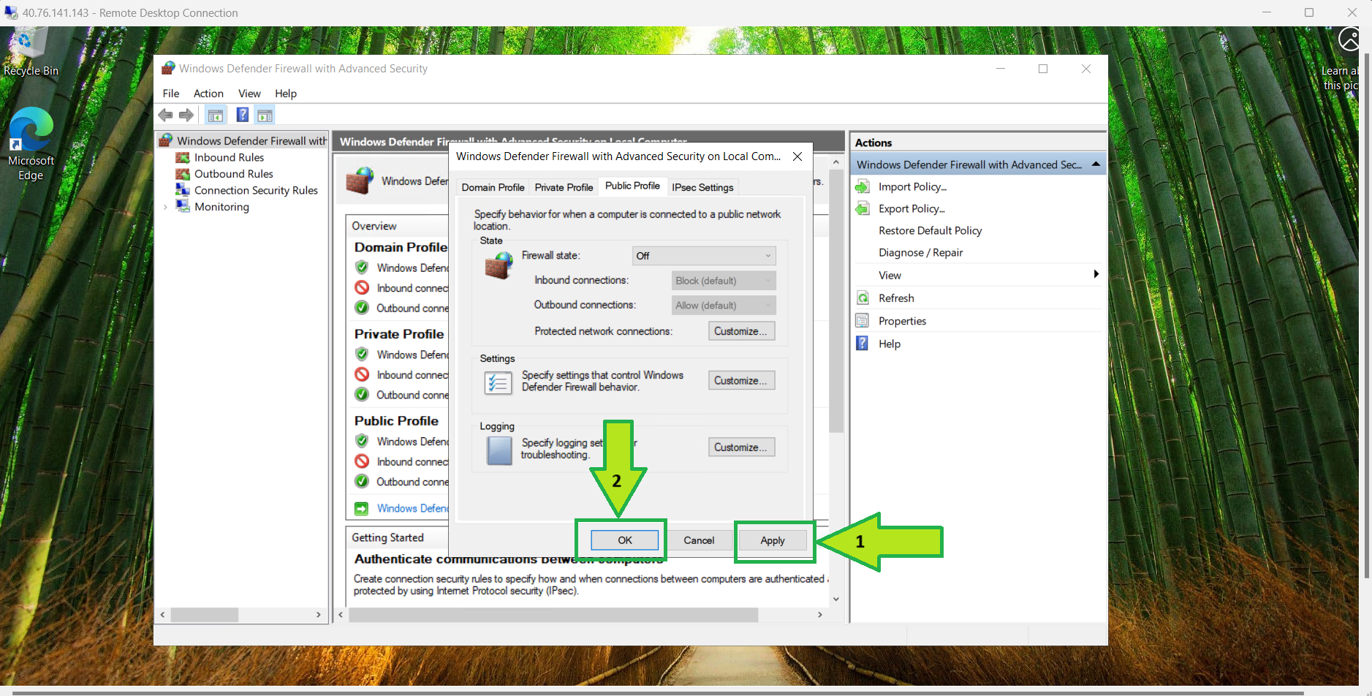Screen dimensions: 1372x696
Task: Select the Public Profile tab
Action: 632,186
